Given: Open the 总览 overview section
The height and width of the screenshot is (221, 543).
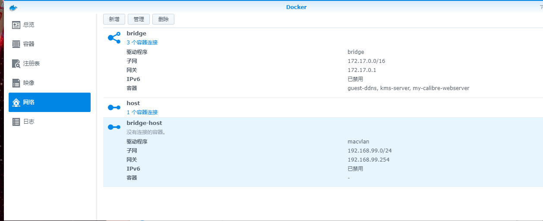Looking at the screenshot, I should 50,25.
